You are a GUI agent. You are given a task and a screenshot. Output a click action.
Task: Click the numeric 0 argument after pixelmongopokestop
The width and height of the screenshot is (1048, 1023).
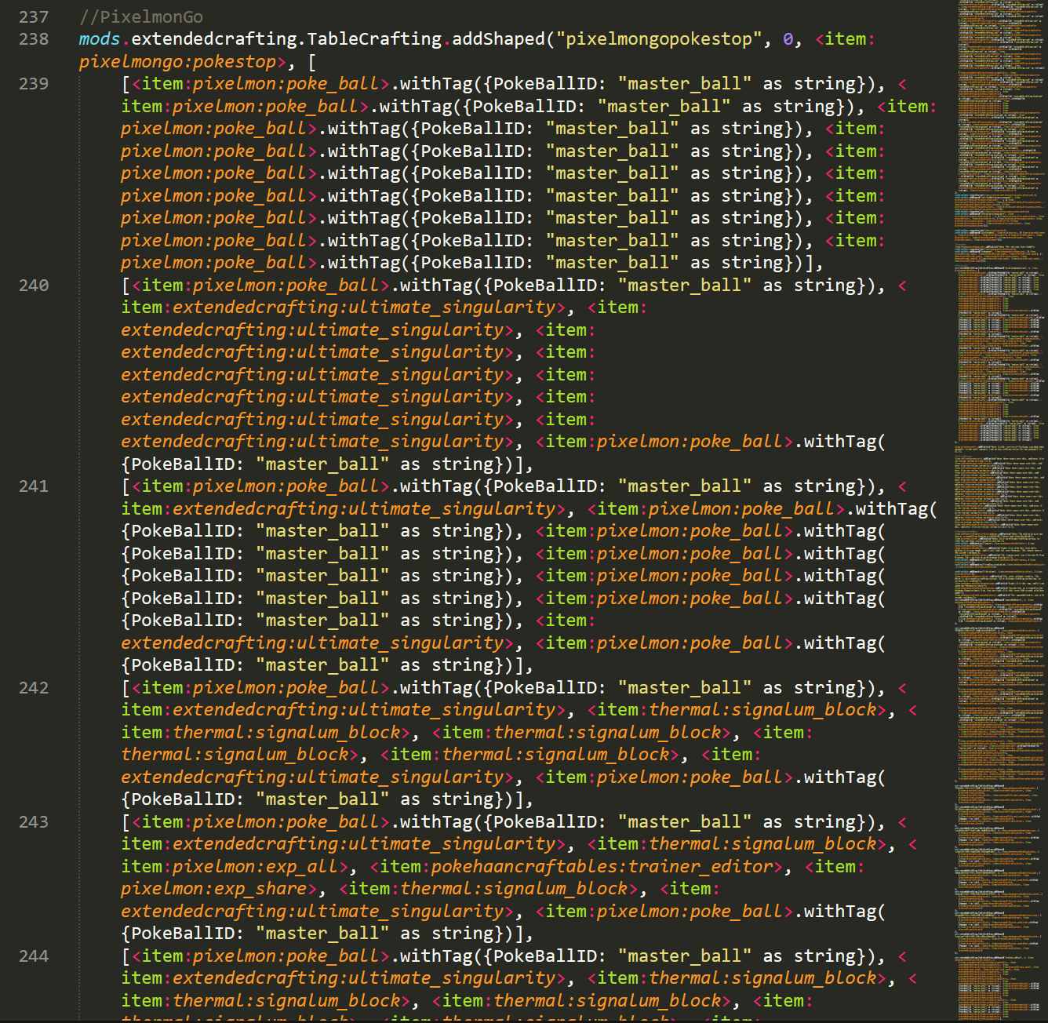(x=788, y=39)
